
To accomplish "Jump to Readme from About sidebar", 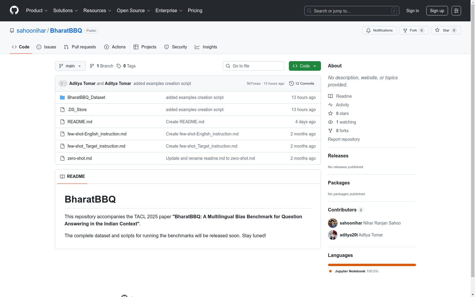I will [340, 96].
